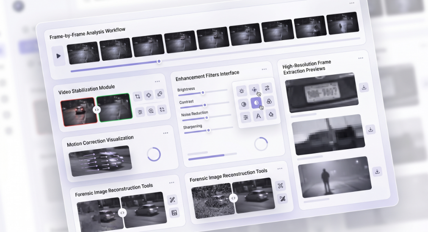Click the Sharpening slider handle
The height and width of the screenshot is (232, 428).
coord(209,130)
